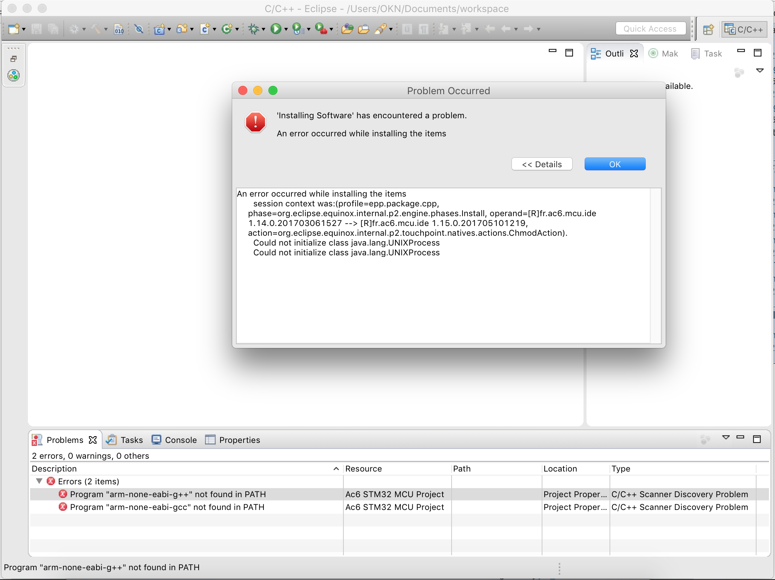Click the binary 010 toolbar icon
The width and height of the screenshot is (775, 580).
pos(119,29)
